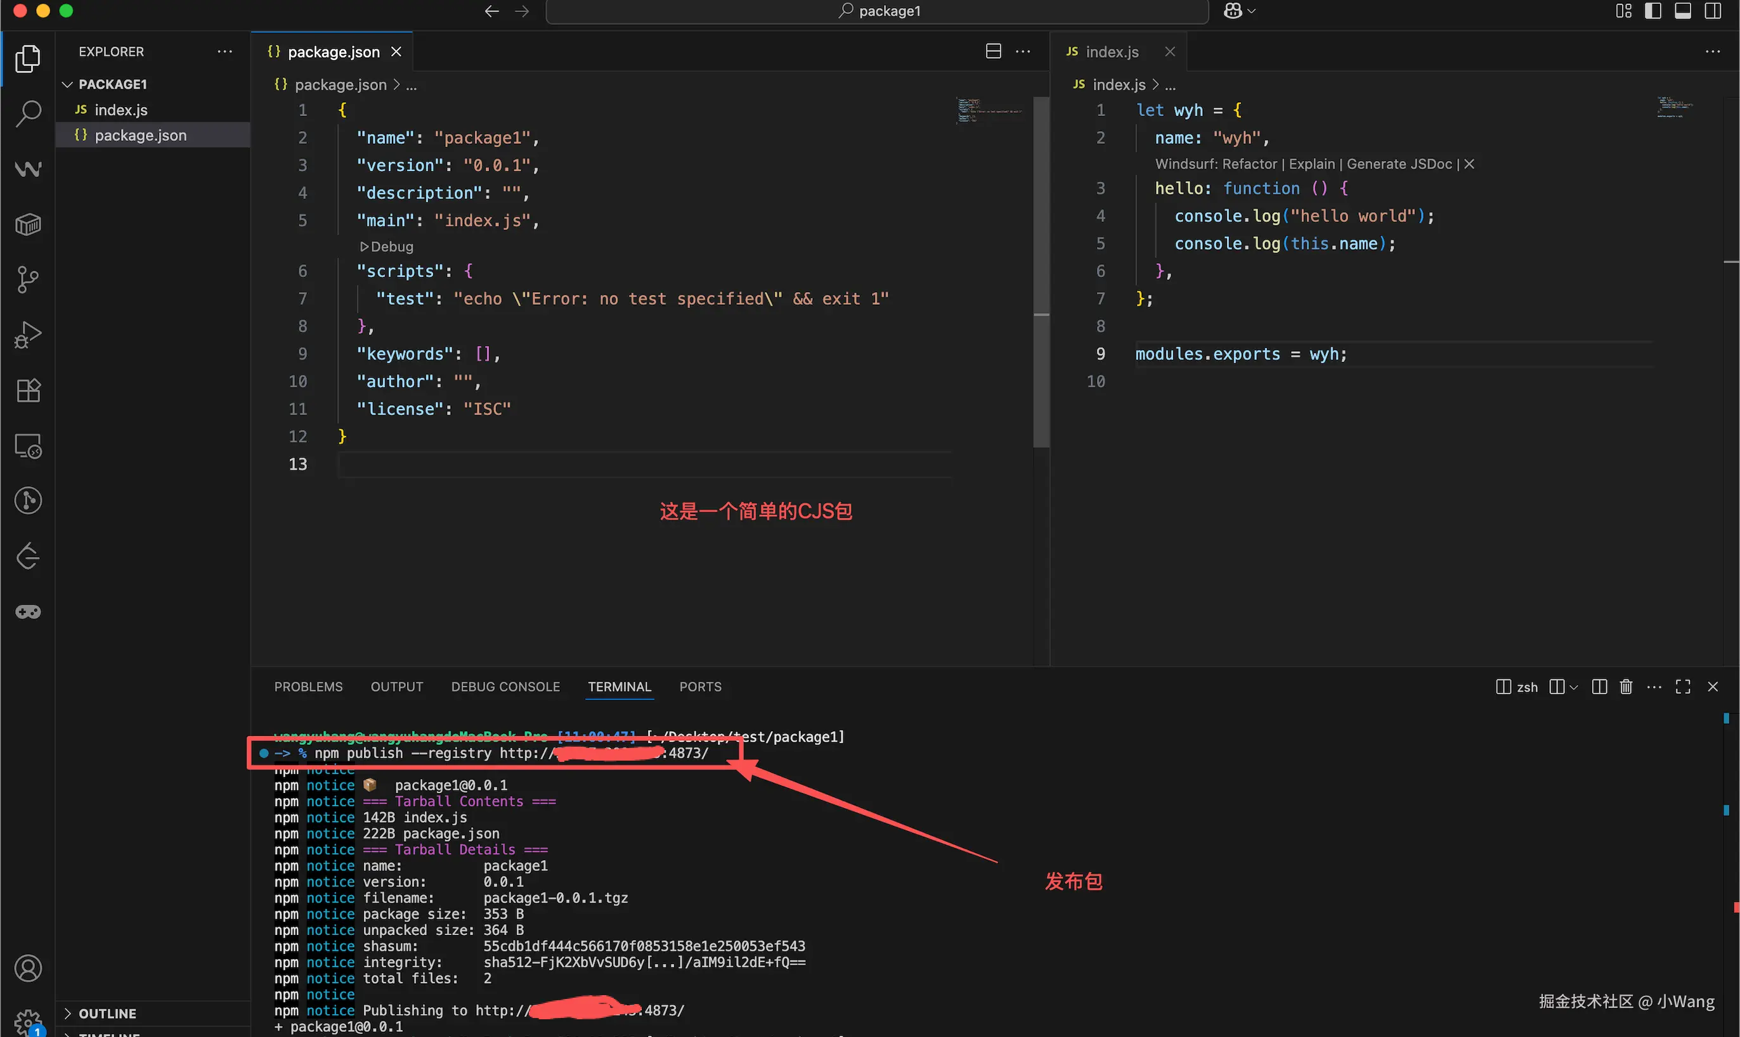Toggle secondary side bar visibility

(1713, 11)
